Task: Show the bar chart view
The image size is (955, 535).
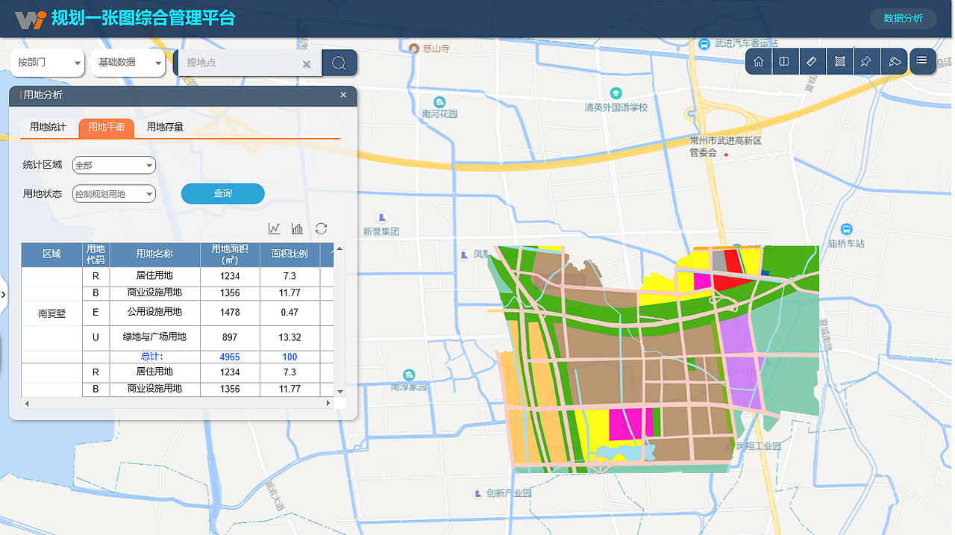Action: 298,228
